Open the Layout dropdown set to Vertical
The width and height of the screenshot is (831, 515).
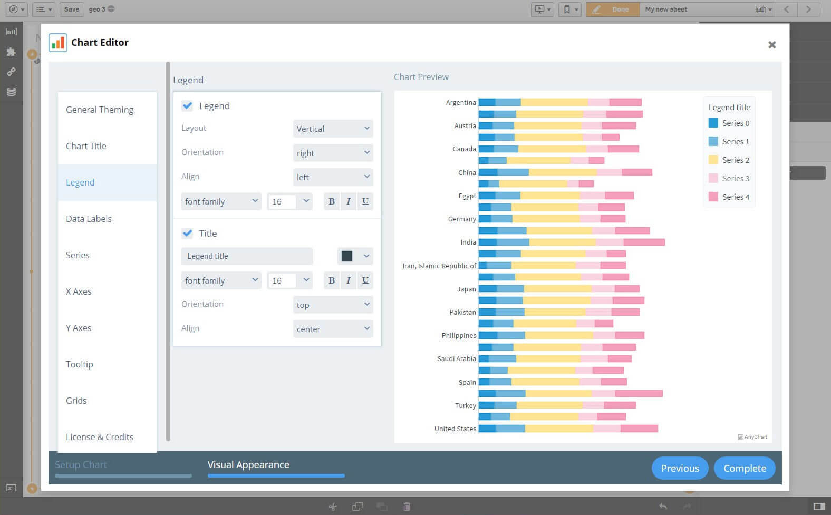click(333, 129)
